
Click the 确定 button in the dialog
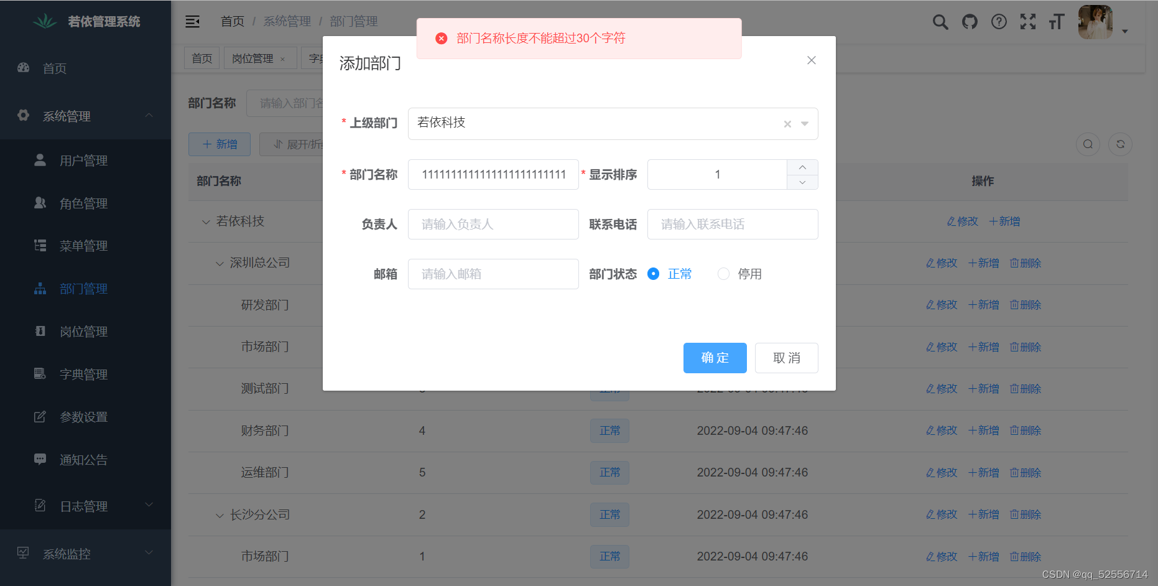pyautogui.click(x=715, y=358)
